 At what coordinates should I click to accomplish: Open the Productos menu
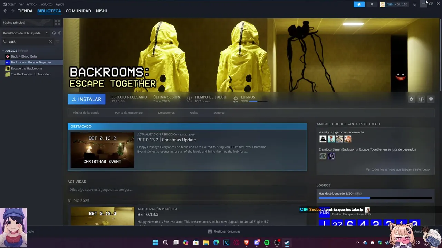46,4
